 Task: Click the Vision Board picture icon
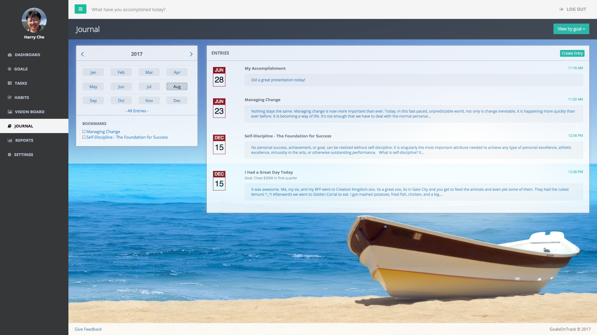coord(10,112)
